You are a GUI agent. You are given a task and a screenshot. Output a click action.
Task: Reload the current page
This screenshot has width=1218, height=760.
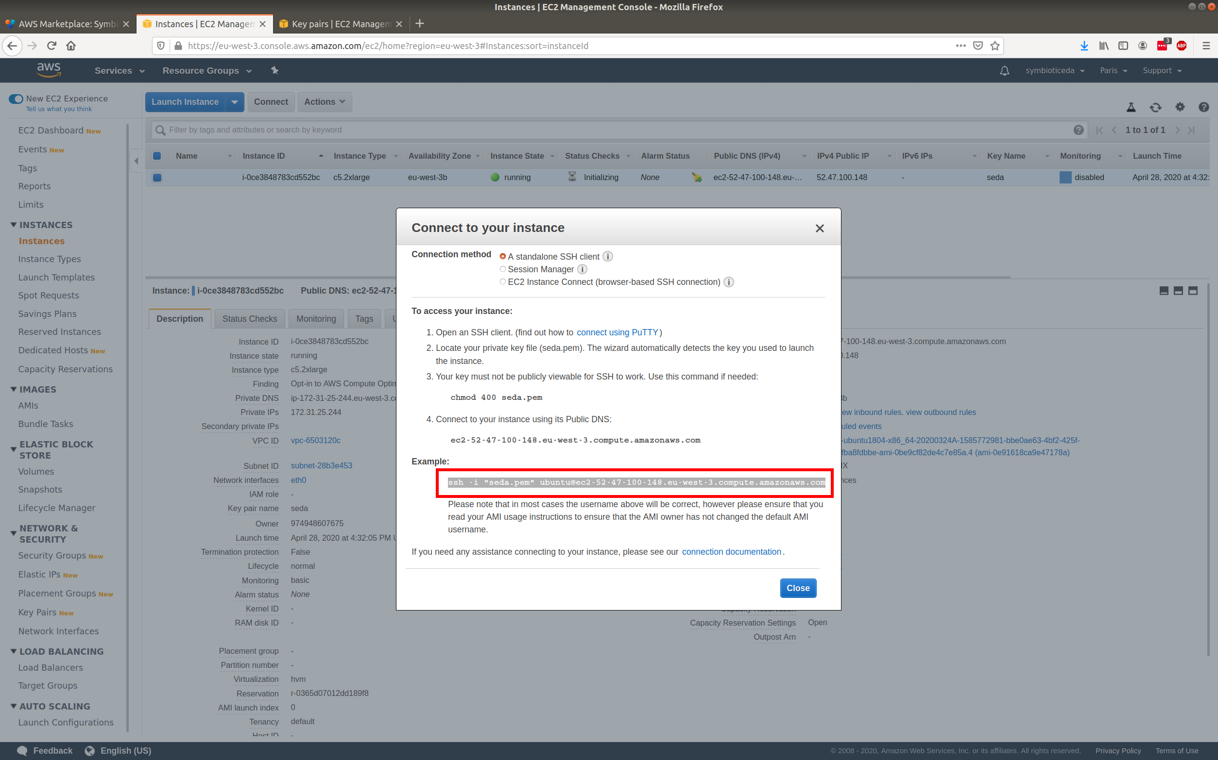point(51,46)
